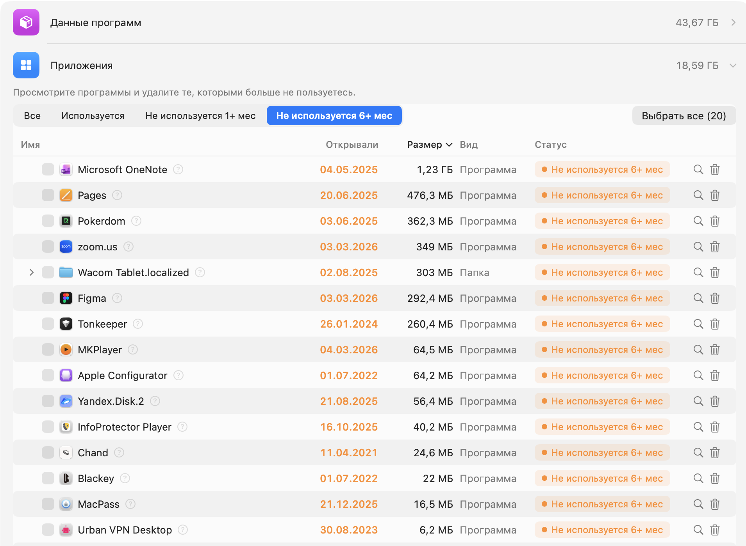Show Pages in Finder via magnifier icon
This screenshot has width=746, height=546.
tap(698, 195)
